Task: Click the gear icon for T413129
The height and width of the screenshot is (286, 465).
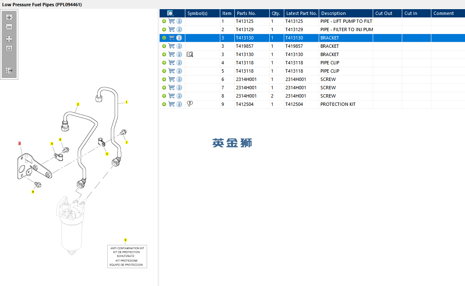Action: click(x=164, y=29)
